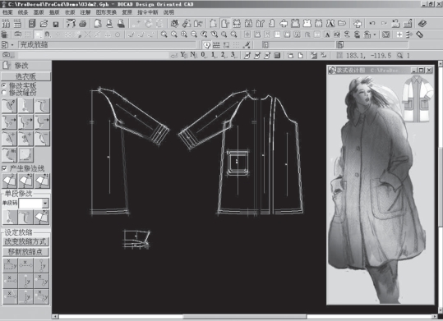Click the pocket pattern piece on canvas
443x321 pixels.
click(x=238, y=163)
